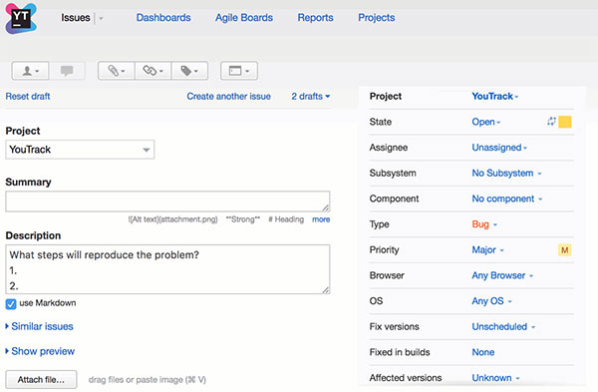This screenshot has height=392, width=598.
Task: Toggle the use Markdown checkbox
Action: point(11,304)
